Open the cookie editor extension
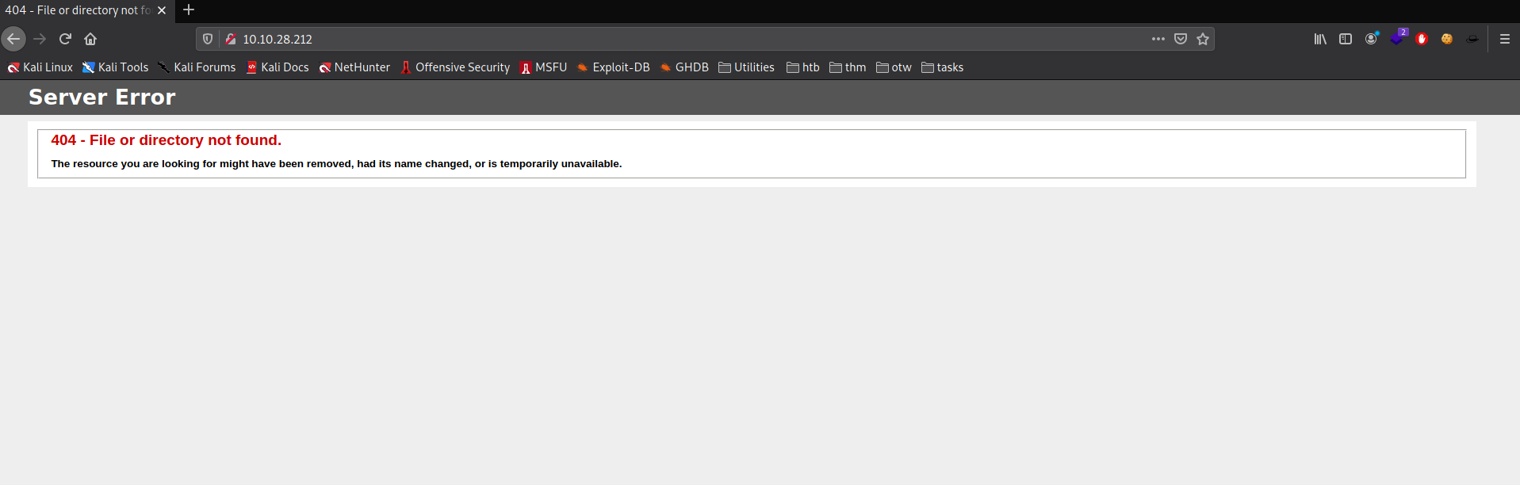Screen dimensions: 1520x485 tap(1447, 39)
